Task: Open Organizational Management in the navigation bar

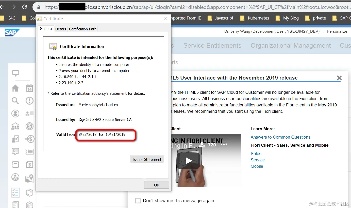Action: (x=290, y=45)
